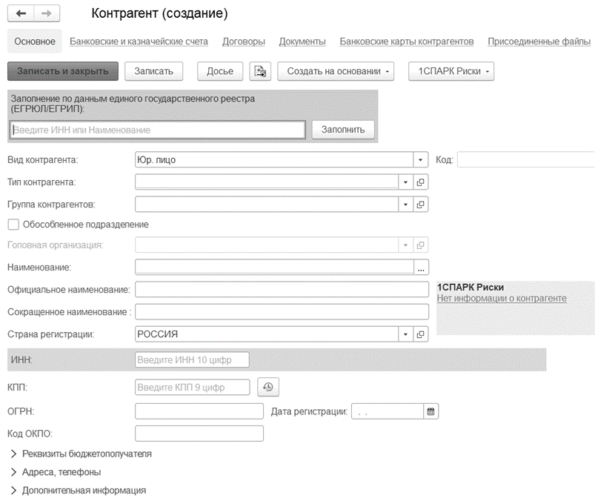Go forward with the right arrow button
The height and width of the screenshot is (501, 595).
[x=47, y=13]
